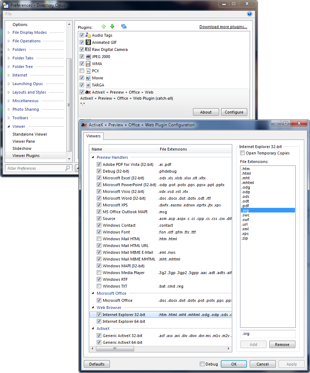The width and height of the screenshot is (310, 373).
Task: Click the magnifier icon in Filter Preferences
Action: pos(68,168)
